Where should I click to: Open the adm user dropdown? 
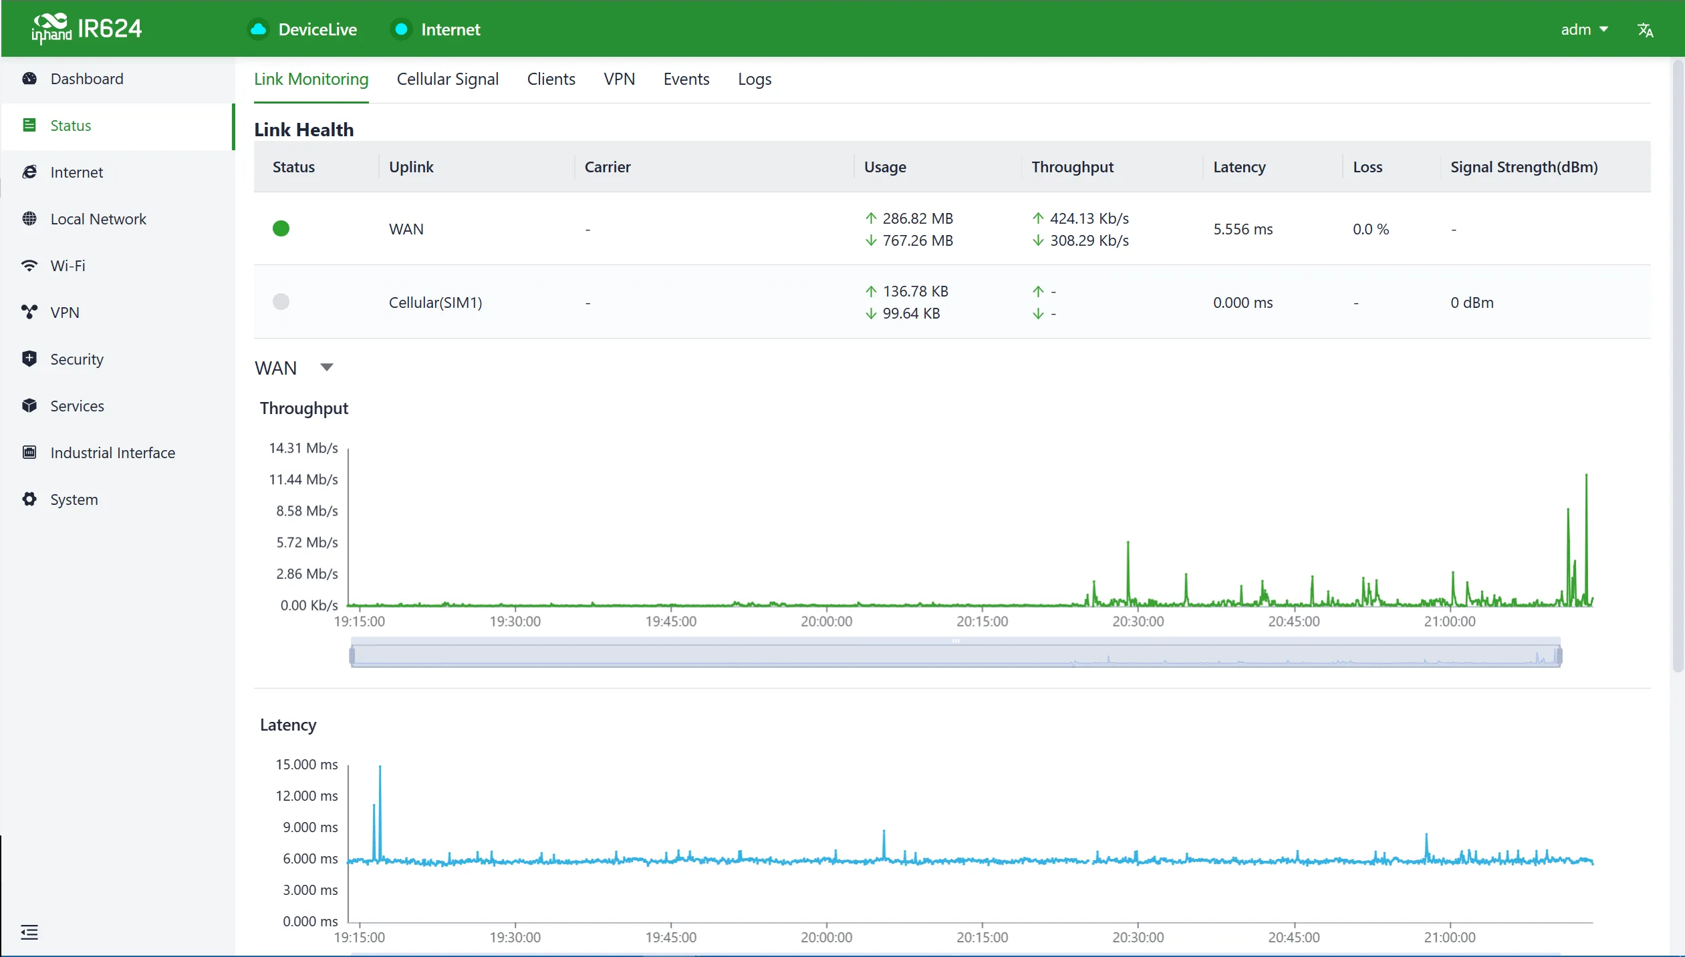tap(1584, 29)
